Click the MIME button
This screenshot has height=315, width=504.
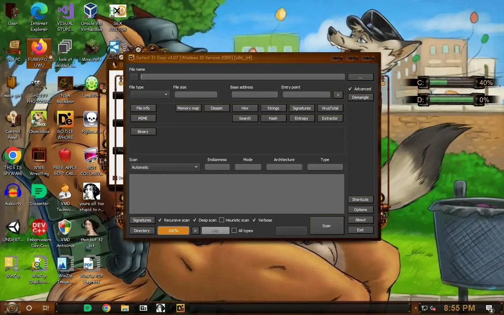click(x=143, y=118)
